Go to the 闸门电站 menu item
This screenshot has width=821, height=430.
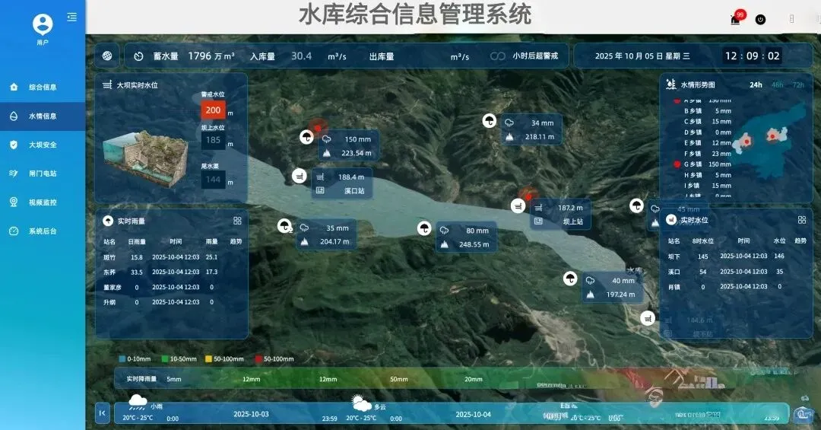coord(43,174)
